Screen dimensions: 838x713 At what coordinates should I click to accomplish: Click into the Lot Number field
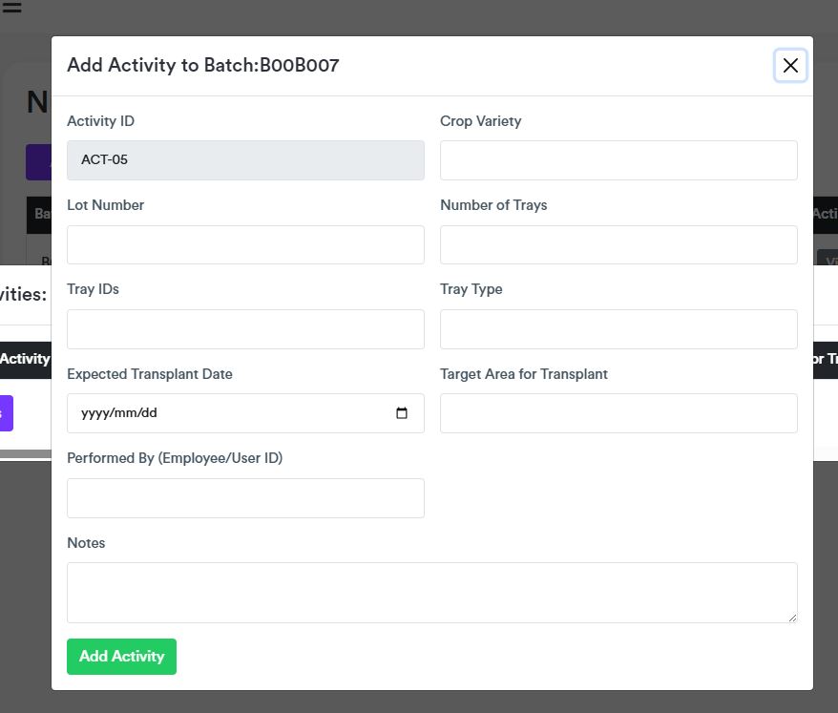pyautogui.click(x=245, y=244)
